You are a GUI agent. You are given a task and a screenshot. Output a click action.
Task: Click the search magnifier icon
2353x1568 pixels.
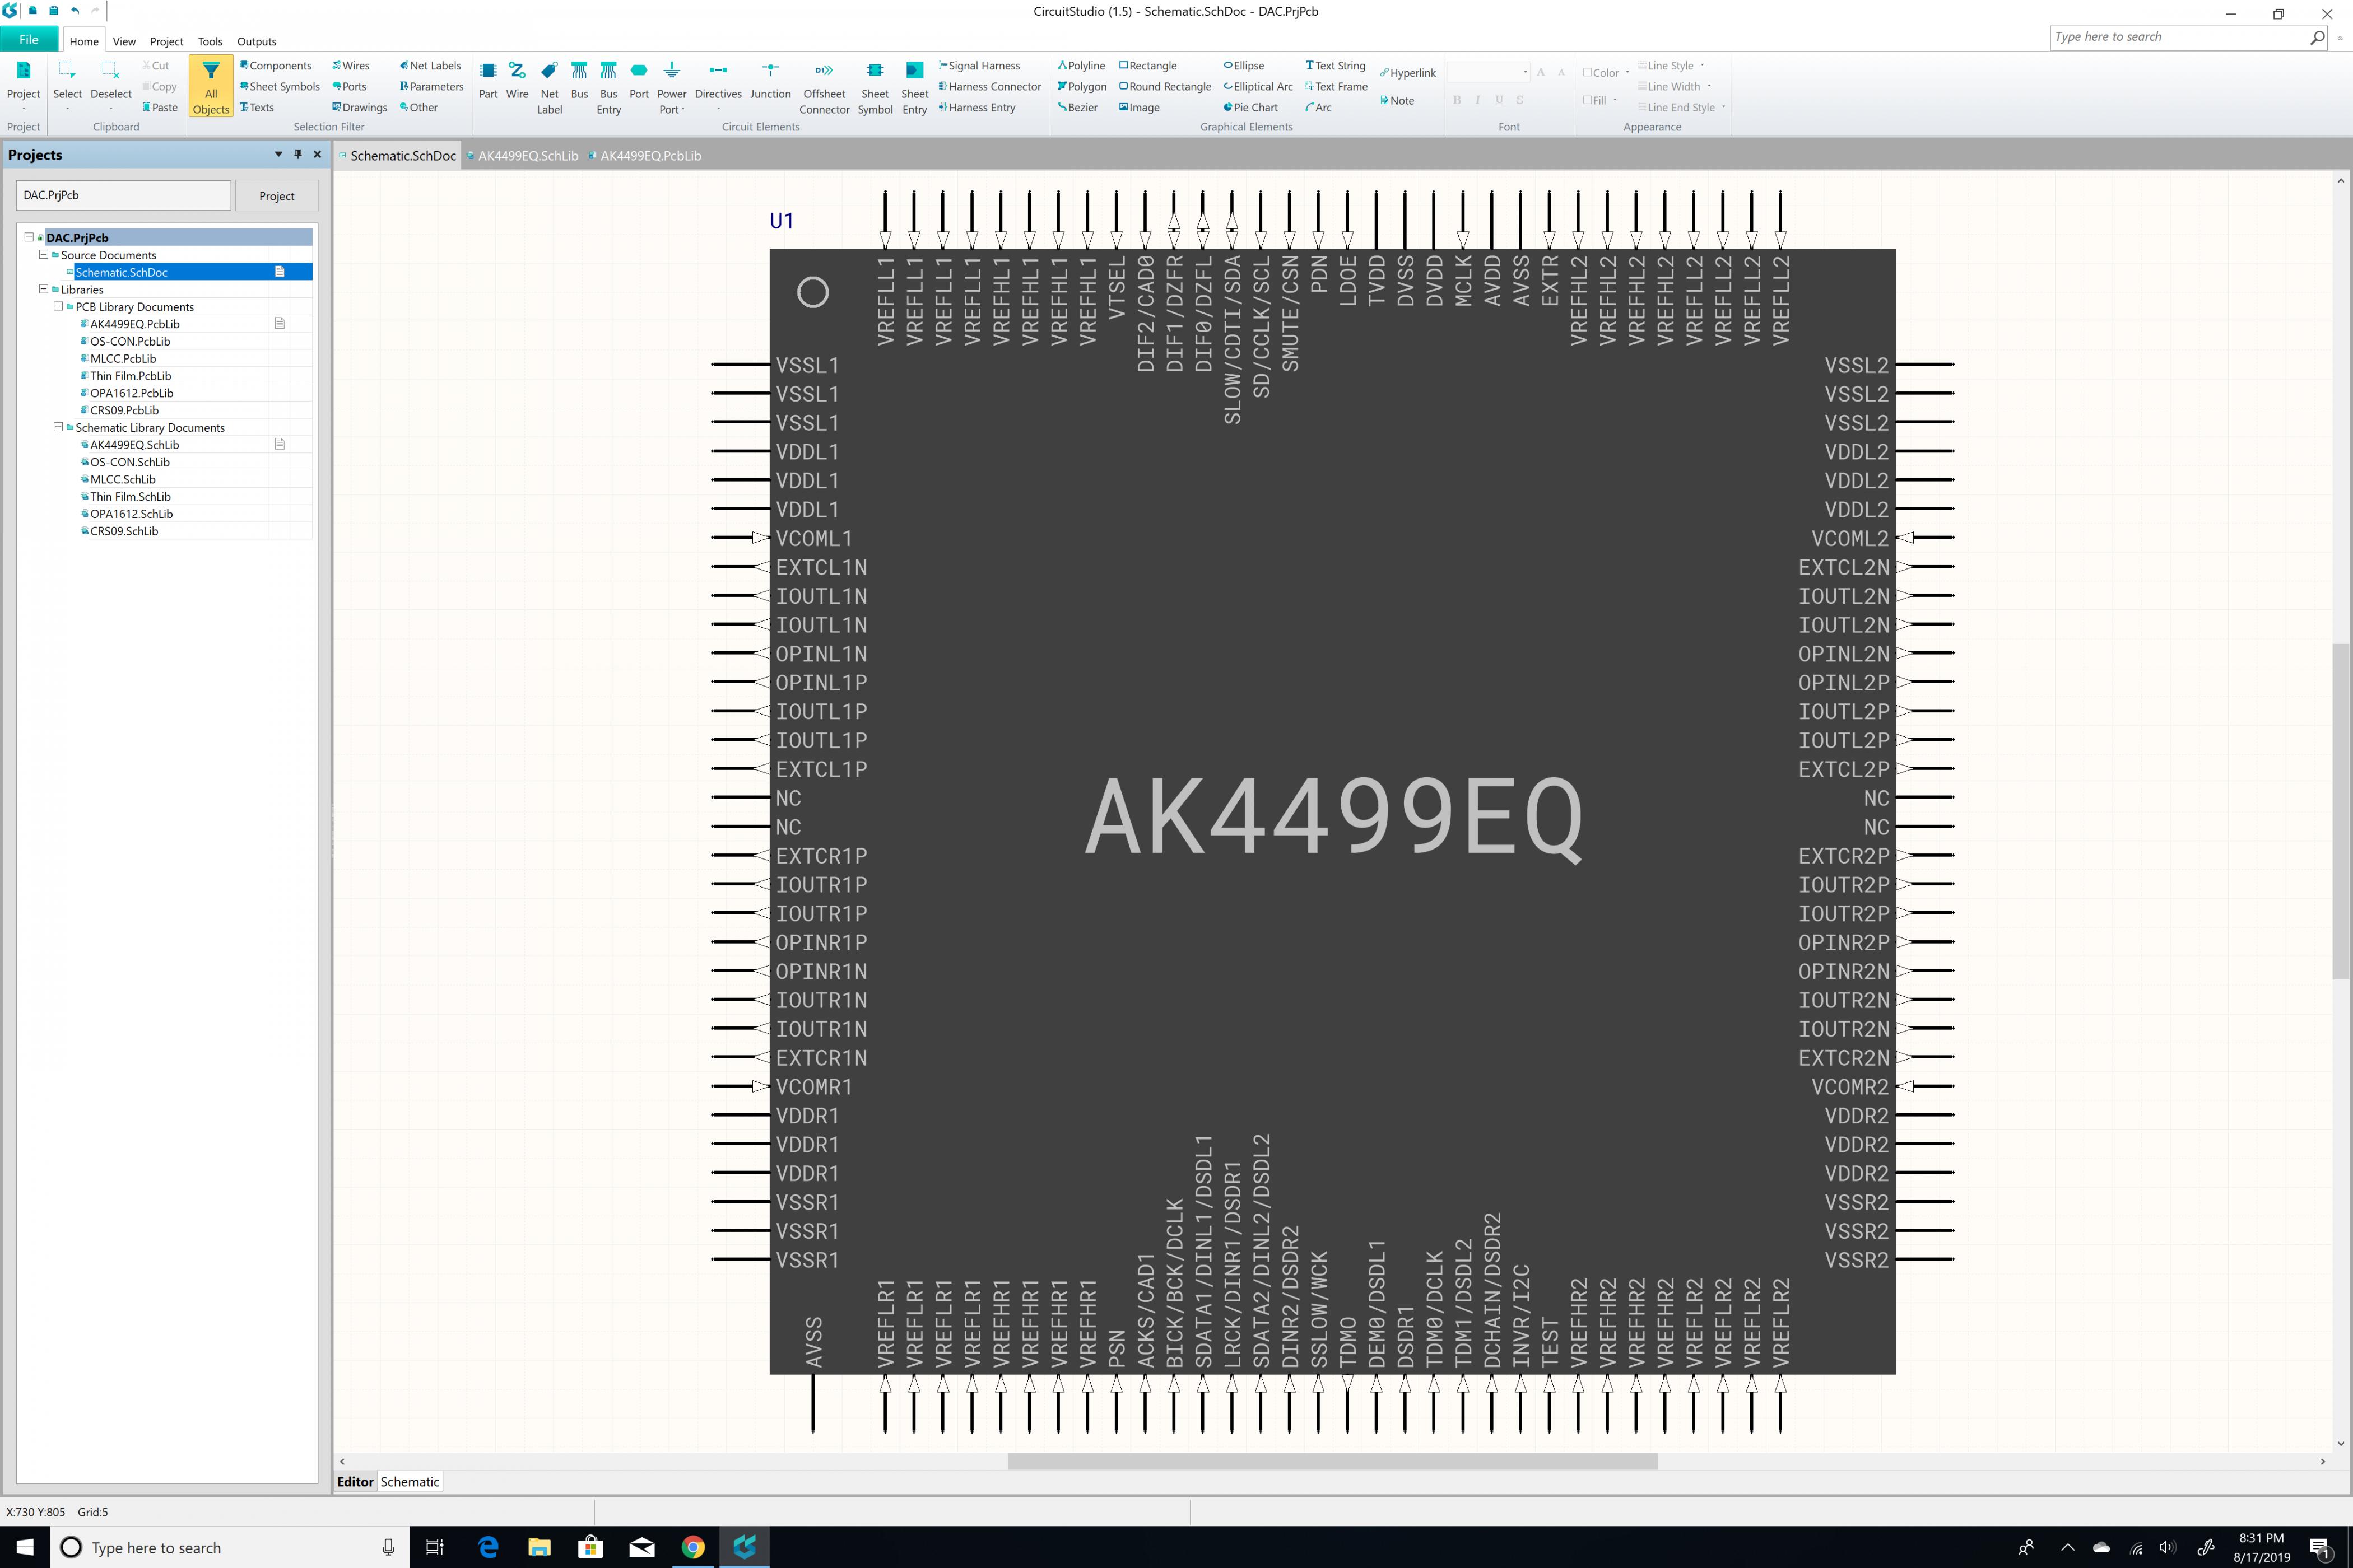tap(2317, 37)
